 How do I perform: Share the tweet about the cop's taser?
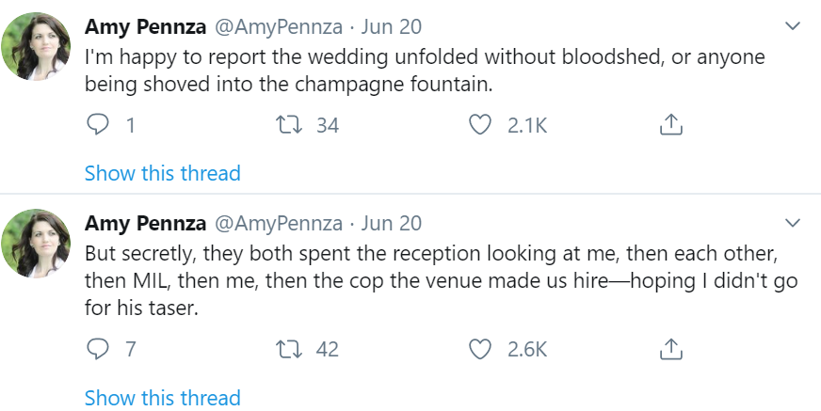tap(670, 349)
